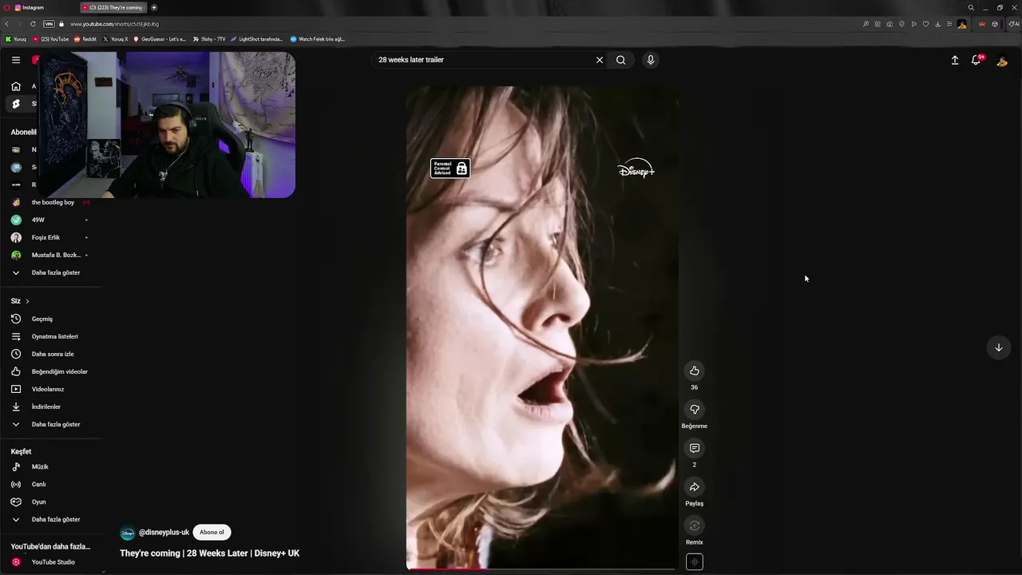Click the Short title They're coming
This screenshot has width=1022, height=575.
coord(210,553)
